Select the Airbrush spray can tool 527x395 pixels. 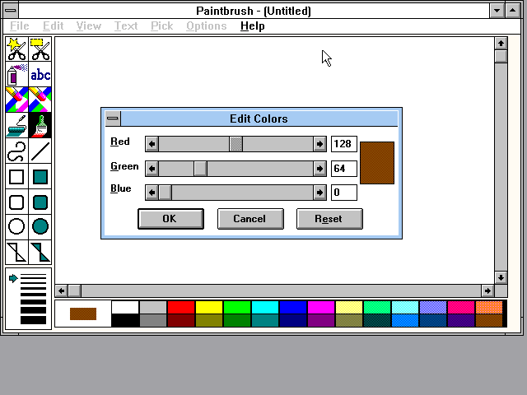pos(16,75)
